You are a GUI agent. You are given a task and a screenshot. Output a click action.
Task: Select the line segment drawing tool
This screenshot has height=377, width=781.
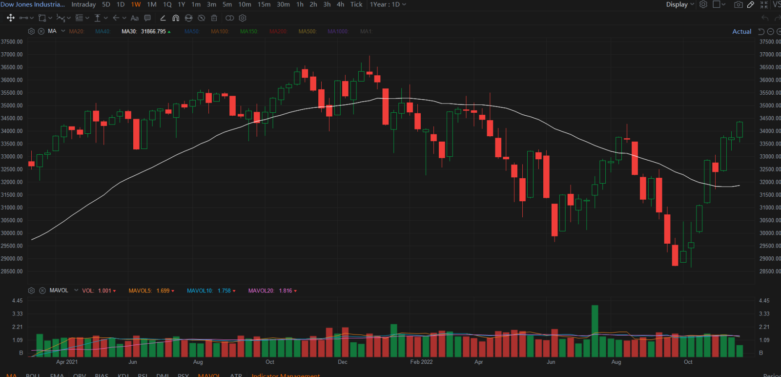pyautogui.click(x=23, y=18)
